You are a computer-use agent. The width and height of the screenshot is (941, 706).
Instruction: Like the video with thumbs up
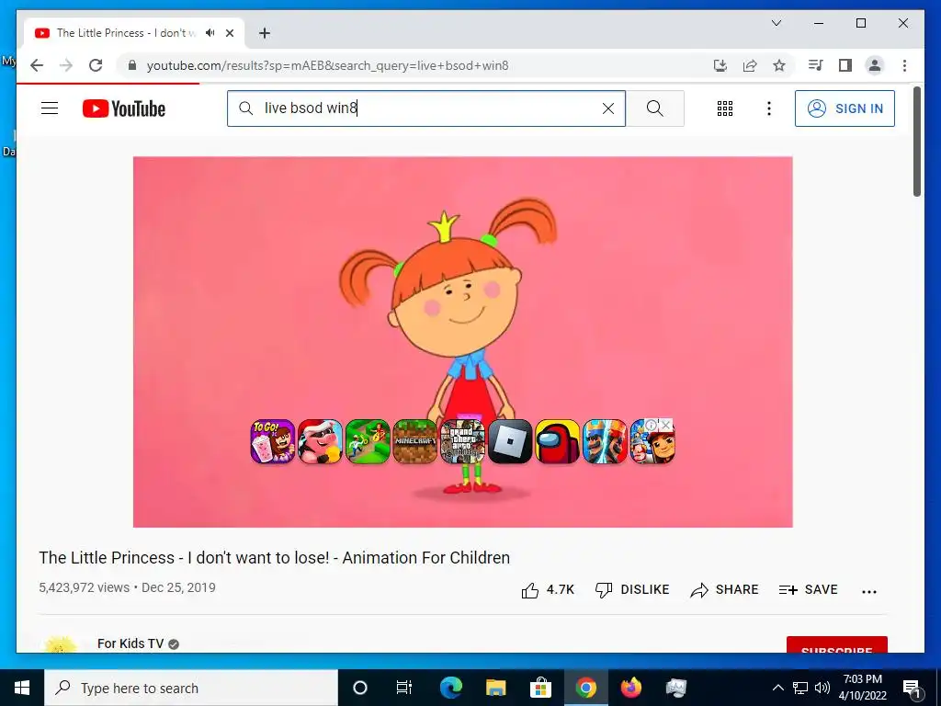[548, 590]
